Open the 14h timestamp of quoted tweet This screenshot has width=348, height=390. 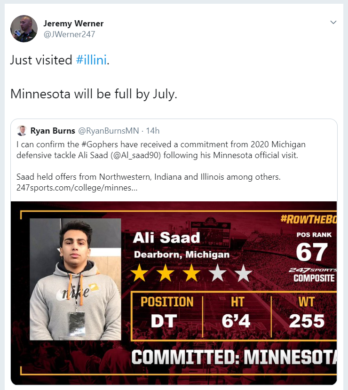(x=153, y=131)
